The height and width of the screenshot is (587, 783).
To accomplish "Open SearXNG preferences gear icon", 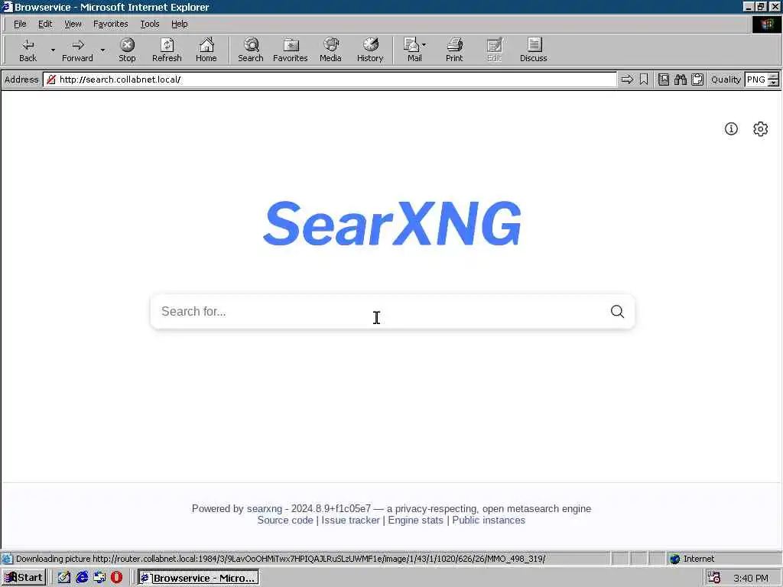I will click(x=760, y=128).
